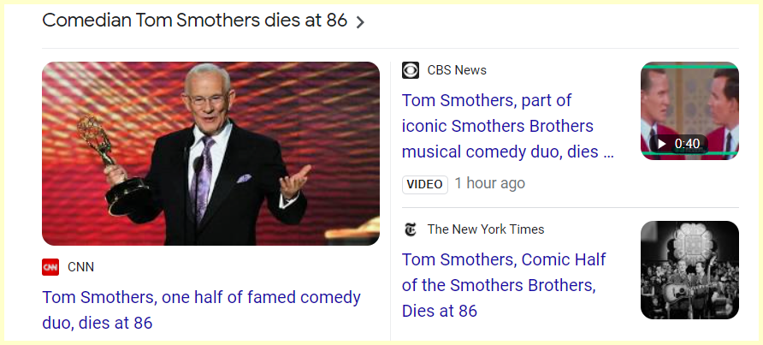Click the large photo of Tom Smothers on stage
Viewport: 763px width, 345px height.
click(x=210, y=153)
